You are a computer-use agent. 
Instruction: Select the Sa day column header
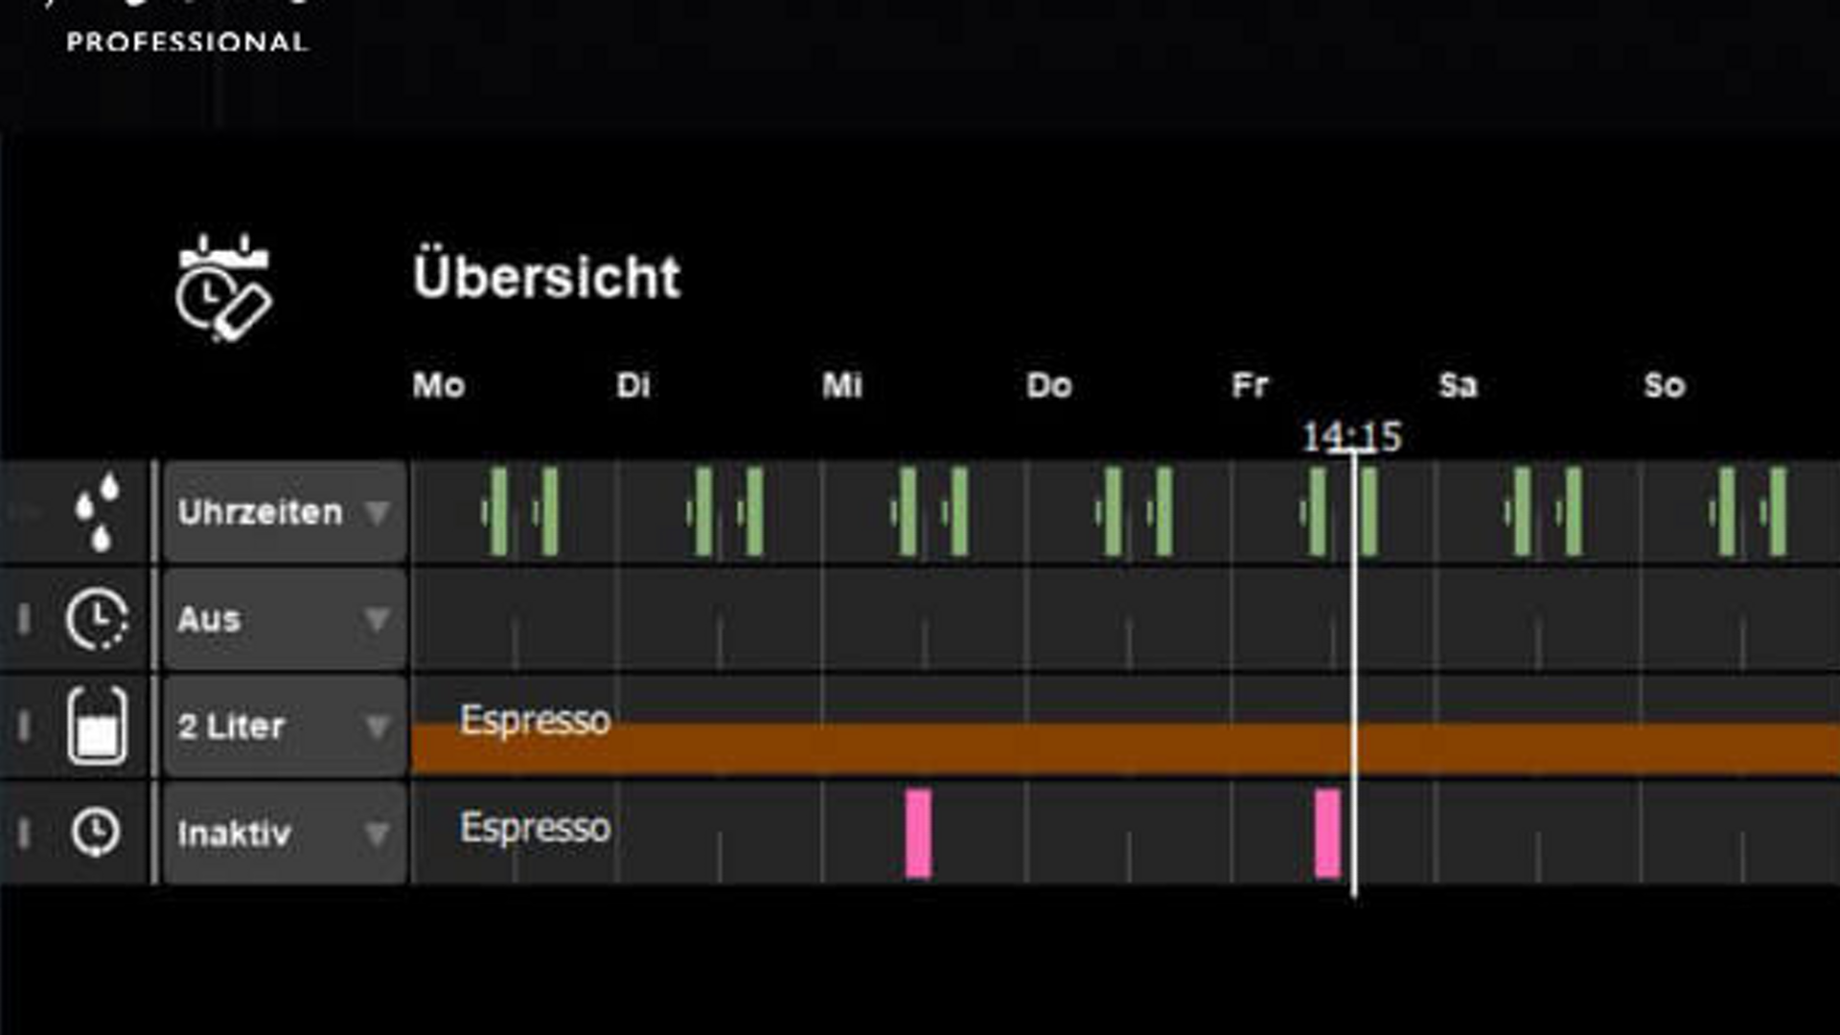point(1458,385)
